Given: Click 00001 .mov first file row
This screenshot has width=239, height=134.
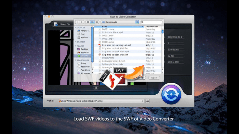Looking at the screenshot, I should (x=127, y=29).
